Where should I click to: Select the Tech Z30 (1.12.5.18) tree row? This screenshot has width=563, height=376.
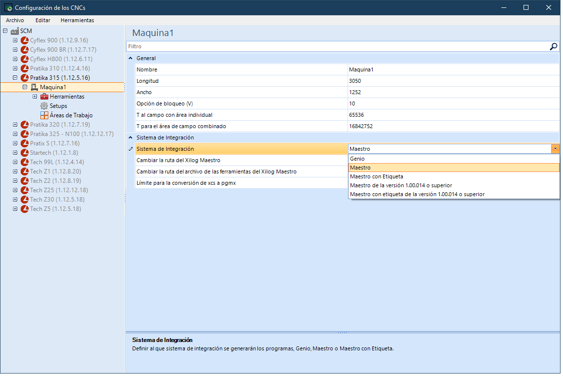tap(57, 200)
